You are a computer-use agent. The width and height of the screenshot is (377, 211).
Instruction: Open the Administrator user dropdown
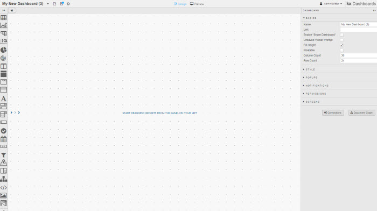(331, 4)
